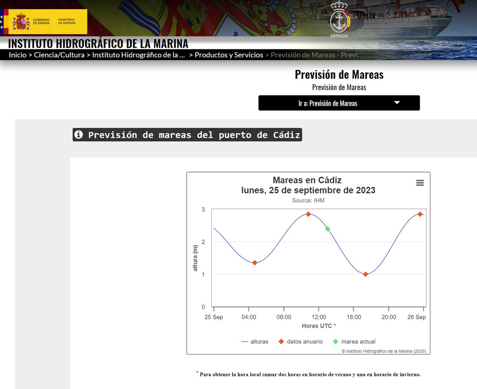
Task: Click the high tide marker near 11:00
Action: (308, 214)
